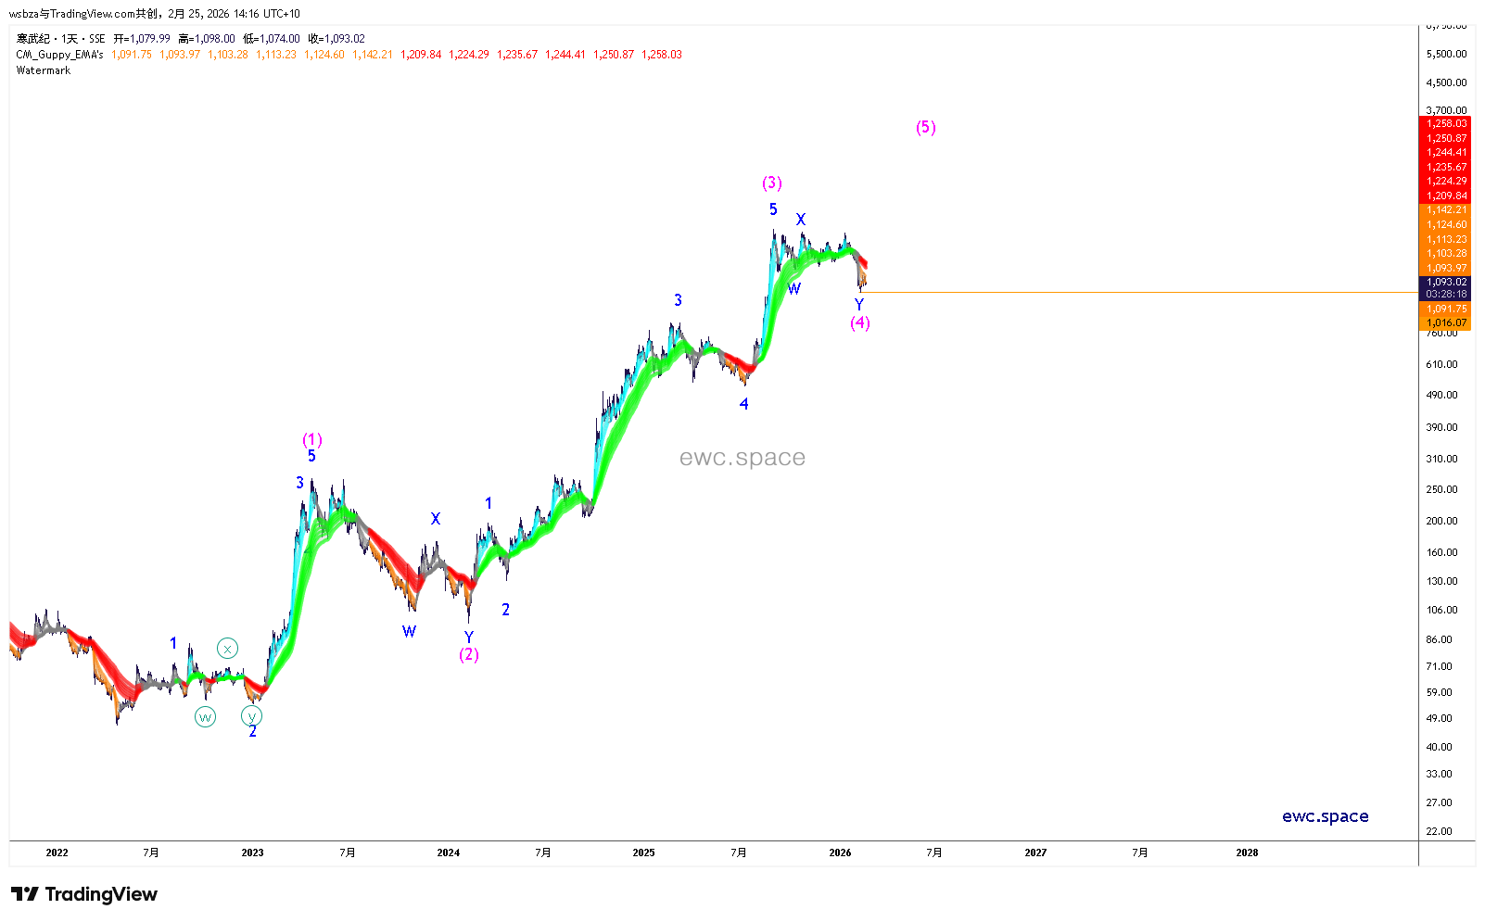Click the red 1,258.03 EMA price tag

pyautogui.click(x=1445, y=123)
